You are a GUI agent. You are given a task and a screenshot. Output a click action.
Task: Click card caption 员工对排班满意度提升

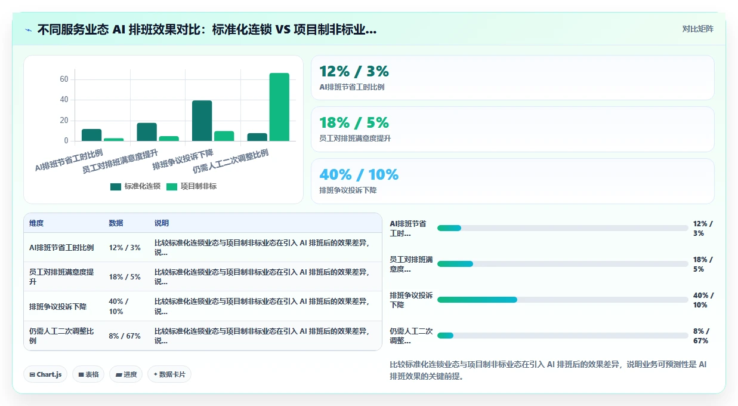click(x=355, y=139)
